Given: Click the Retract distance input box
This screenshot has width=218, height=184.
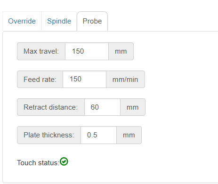Looking at the screenshot, I should click(102, 107).
